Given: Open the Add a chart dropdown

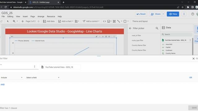Looking at the screenshot, I should [66, 21].
